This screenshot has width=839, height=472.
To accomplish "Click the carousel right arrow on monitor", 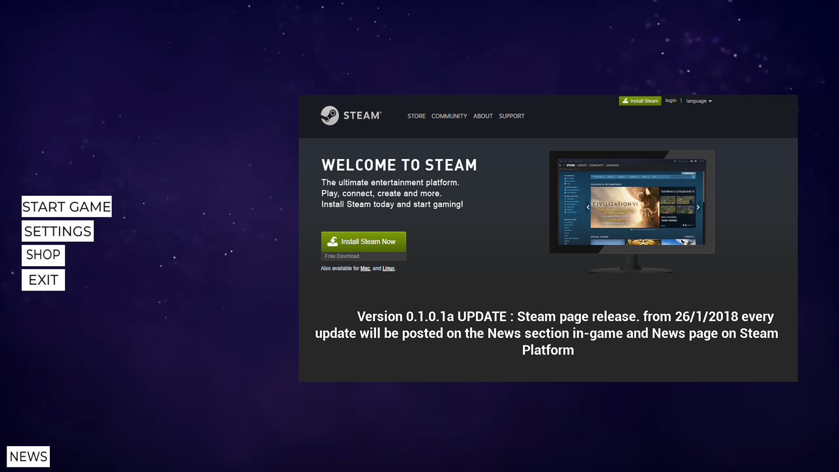I will [x=698, y=208].
